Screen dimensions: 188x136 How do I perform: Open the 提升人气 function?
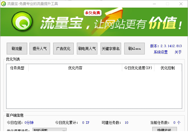pyautogui.click(x=40, y=49)
